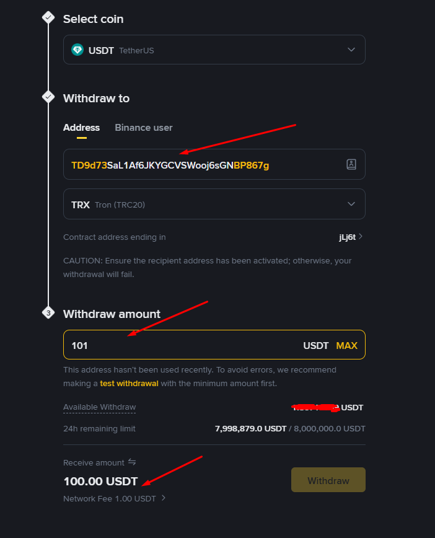This screenshot has width=435, height=538.
Task: Open the test withdrawal link
Action: (129, 383)
